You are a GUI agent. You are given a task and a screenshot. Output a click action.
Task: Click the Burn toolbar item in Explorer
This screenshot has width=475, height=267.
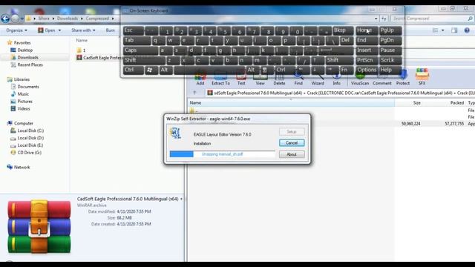click(x=111, y=30)
